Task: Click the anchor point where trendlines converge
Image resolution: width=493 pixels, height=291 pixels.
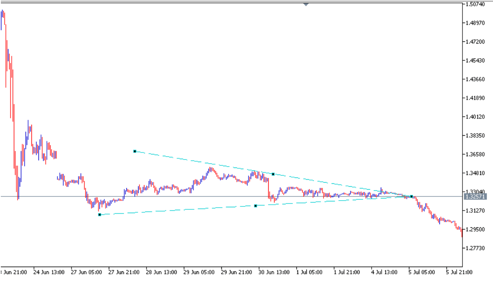Action: [x=411, y=196]
